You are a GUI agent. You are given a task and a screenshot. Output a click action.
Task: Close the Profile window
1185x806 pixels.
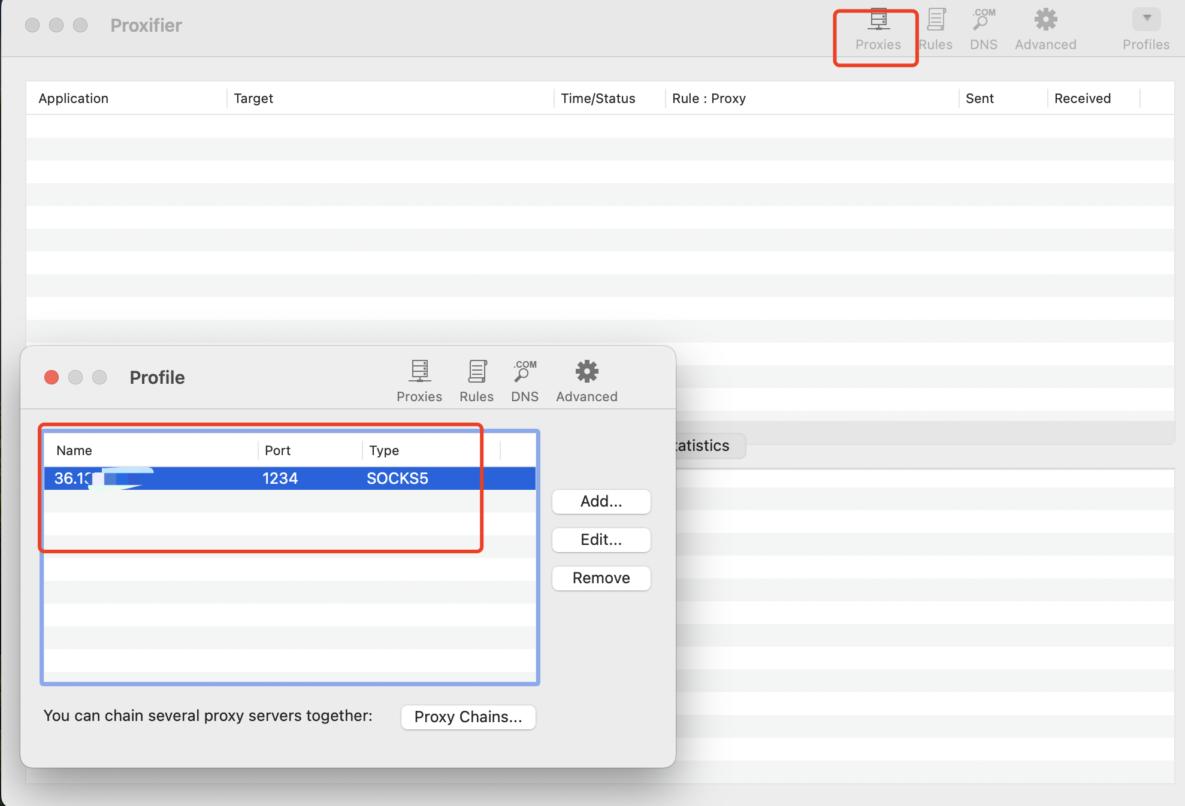52,377
